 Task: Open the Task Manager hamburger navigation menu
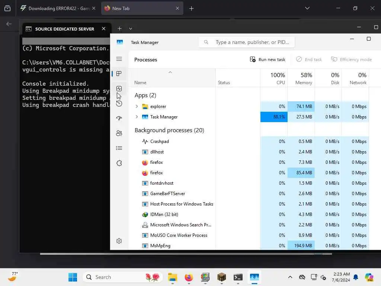tap(119, 59)
